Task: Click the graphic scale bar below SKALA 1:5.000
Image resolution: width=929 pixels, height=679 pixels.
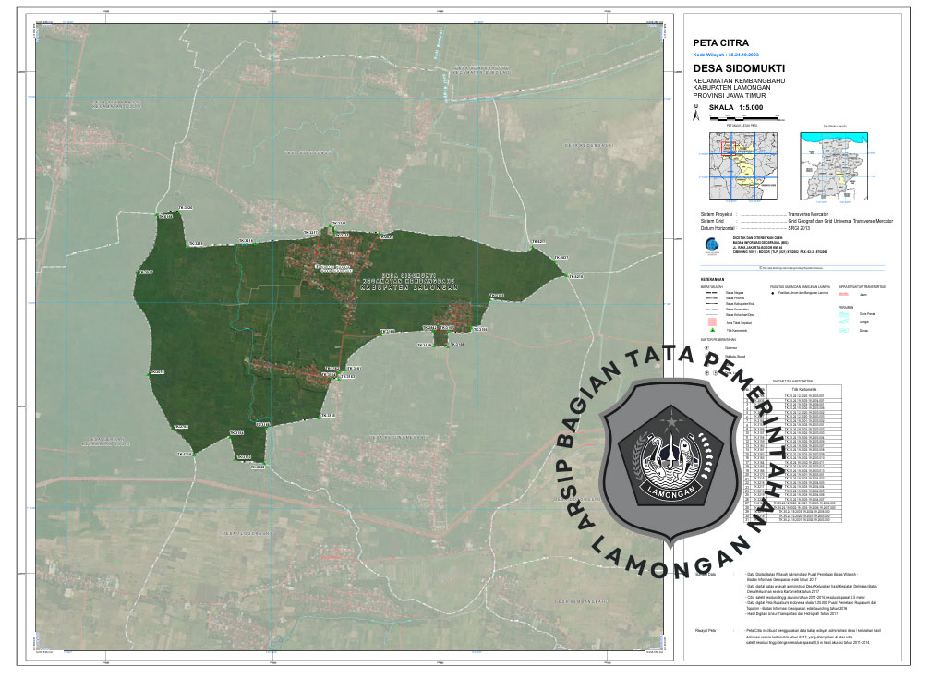Action: pyautogui.click(x=744, y=119)
